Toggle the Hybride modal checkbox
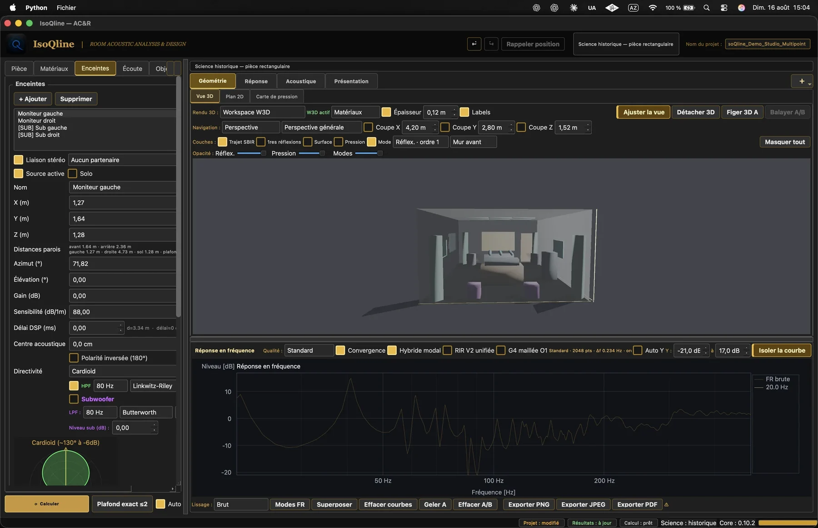The height and width of the screenshot is (528, 818). pyautogui.click(x=392, y=350)
